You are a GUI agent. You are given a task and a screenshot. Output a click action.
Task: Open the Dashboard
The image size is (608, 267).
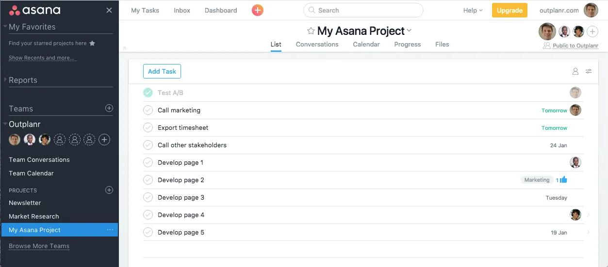pyautogui.click(x=221, y=10)
